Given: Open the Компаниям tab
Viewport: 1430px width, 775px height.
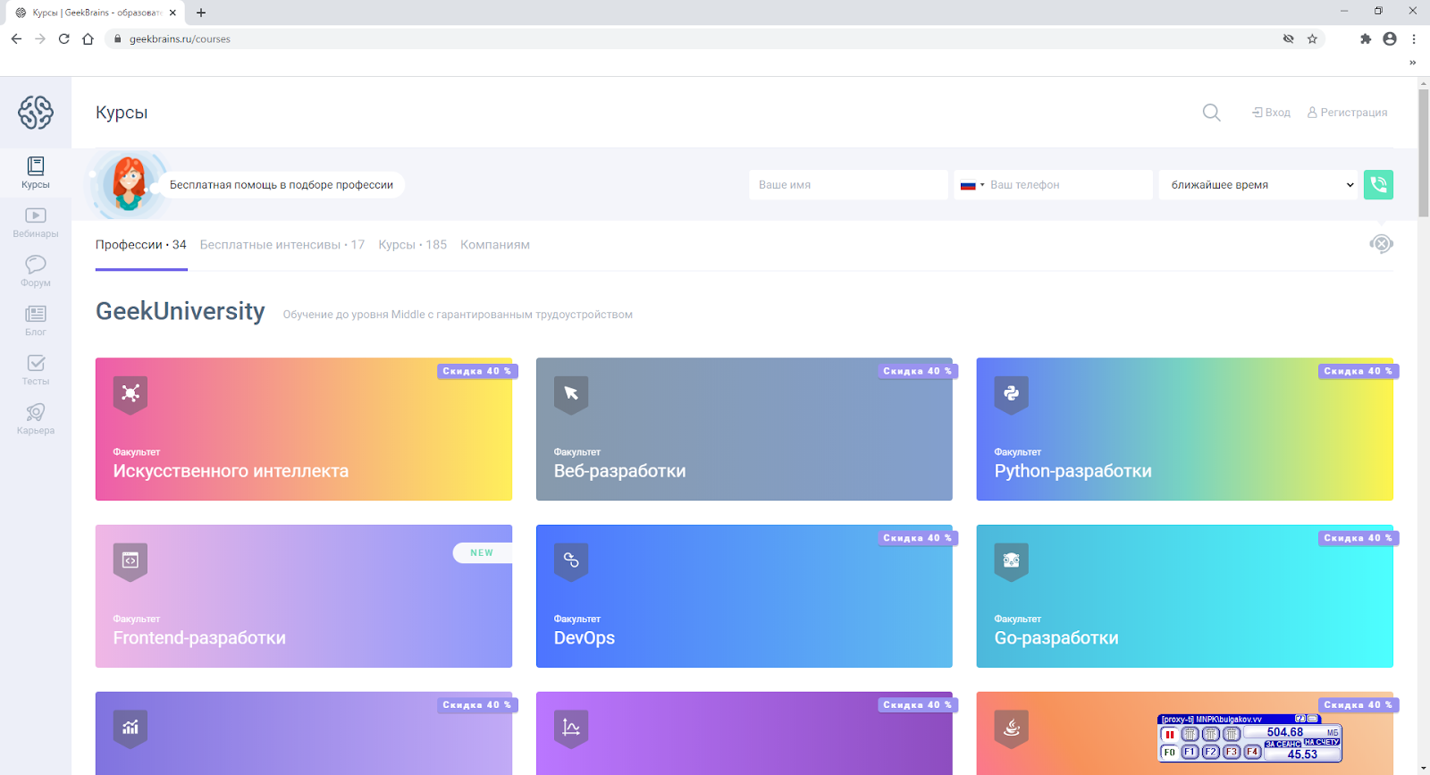Looking at the screenshot, I should click(495, 245).
